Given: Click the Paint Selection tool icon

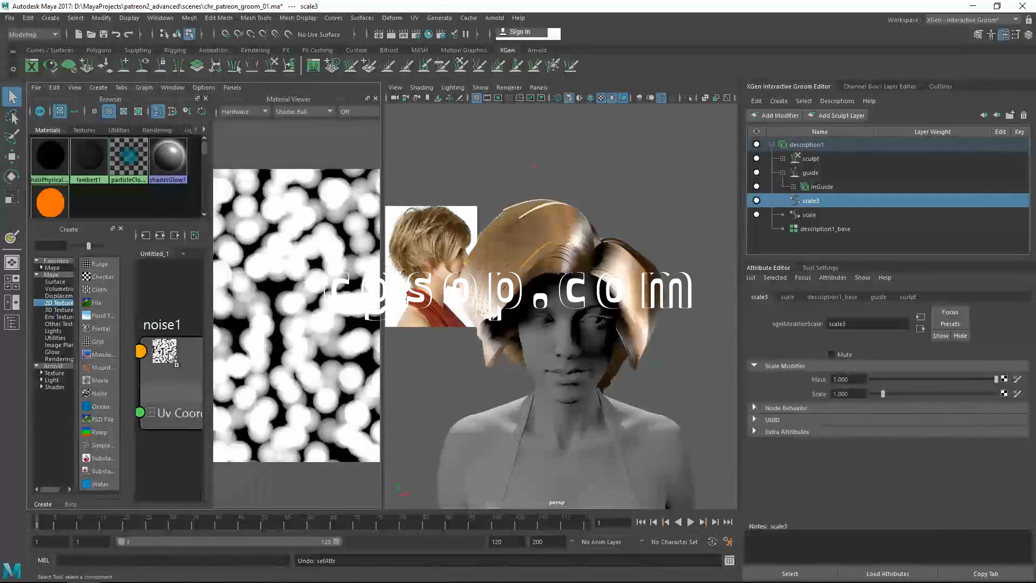Looking at the screenshot, I should (12, 136).
